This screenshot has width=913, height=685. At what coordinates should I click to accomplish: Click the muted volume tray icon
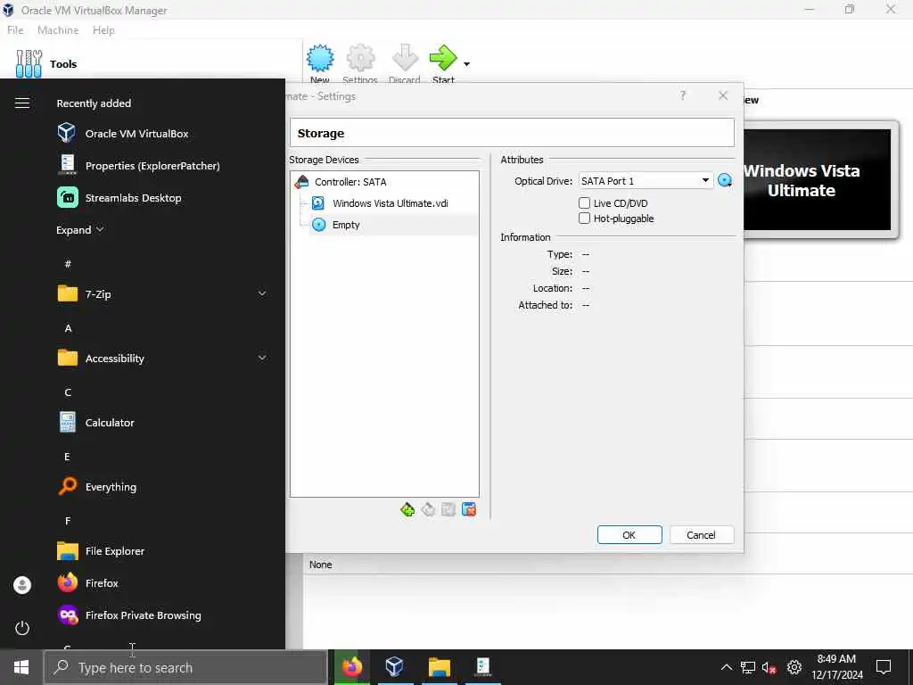(x=769, y=667)
